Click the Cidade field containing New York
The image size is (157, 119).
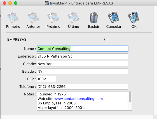pyautogui.click(x=83, y=64)
